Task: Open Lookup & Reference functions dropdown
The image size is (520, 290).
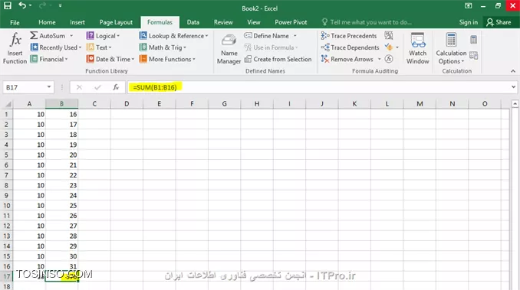Action: 174,36
